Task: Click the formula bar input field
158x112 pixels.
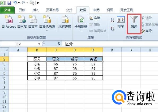Action: [110, 44]
